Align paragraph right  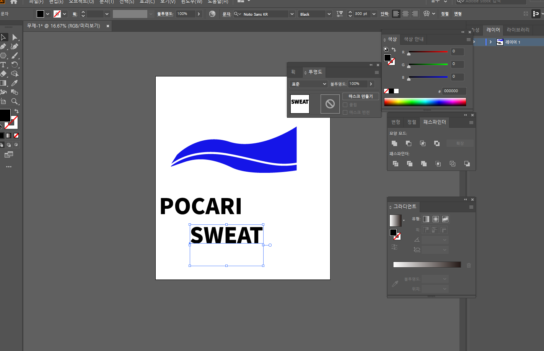pos(415,14)
